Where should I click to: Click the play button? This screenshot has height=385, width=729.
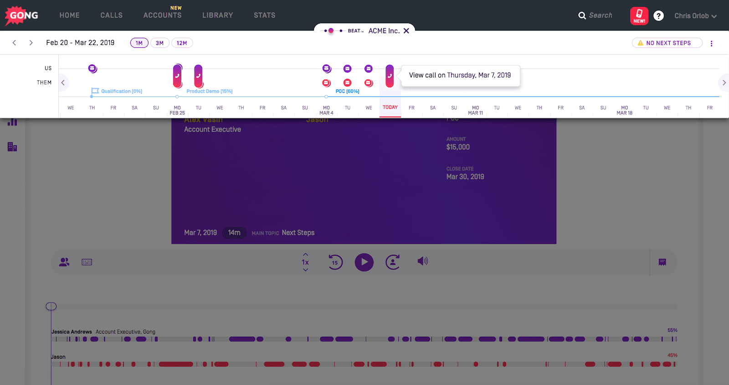(364, 262)
